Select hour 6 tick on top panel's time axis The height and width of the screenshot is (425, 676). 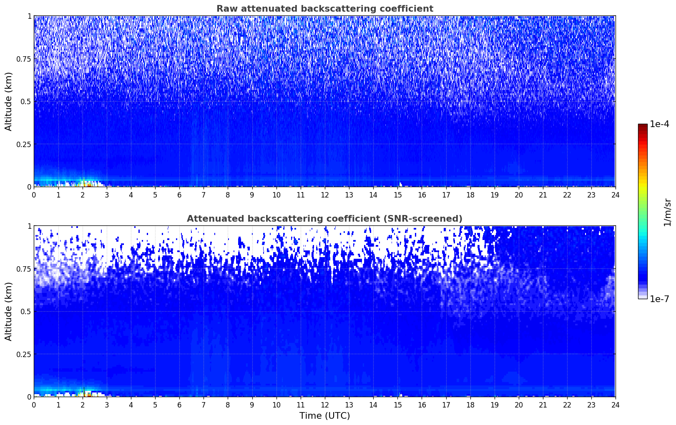[179, 195]
